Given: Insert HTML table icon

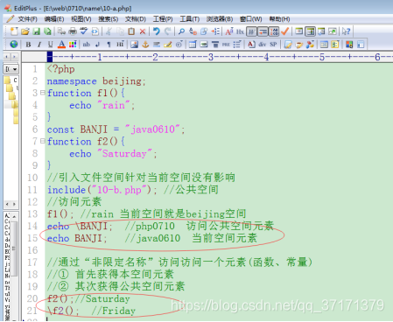Looking at the screenshot, I should pyautogui.click(x=193, y=45).
